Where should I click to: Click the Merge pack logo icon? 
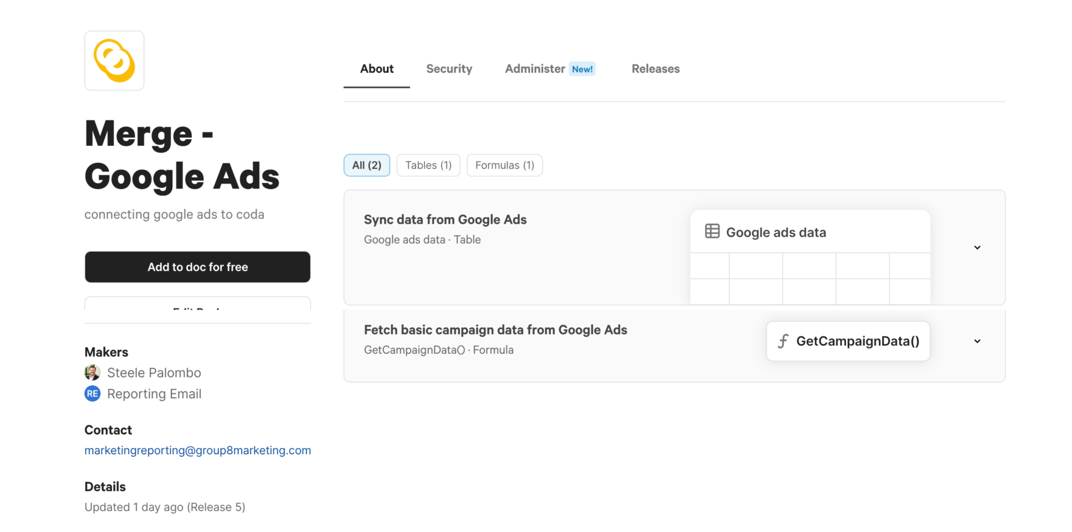pyautogui.click(x=114, y=61)
